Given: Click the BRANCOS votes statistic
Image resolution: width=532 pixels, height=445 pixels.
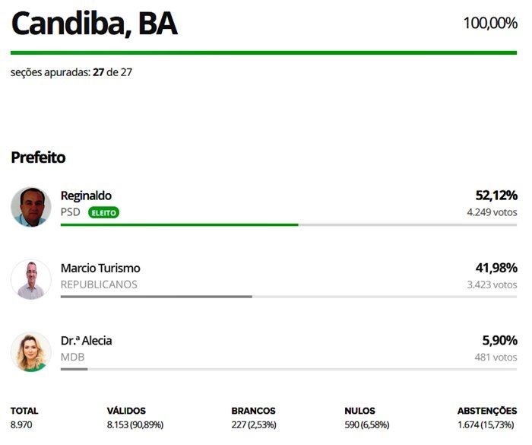Looking at the screenshot, I should (x=254, y=418).
